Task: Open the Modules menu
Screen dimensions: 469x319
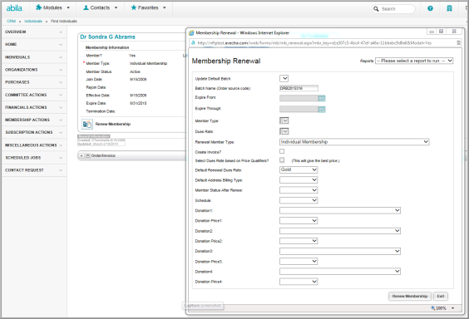Action: coord(52,7)
